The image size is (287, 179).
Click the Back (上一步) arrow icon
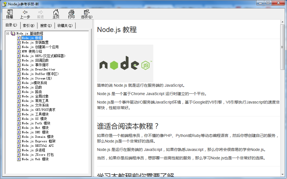25,12
